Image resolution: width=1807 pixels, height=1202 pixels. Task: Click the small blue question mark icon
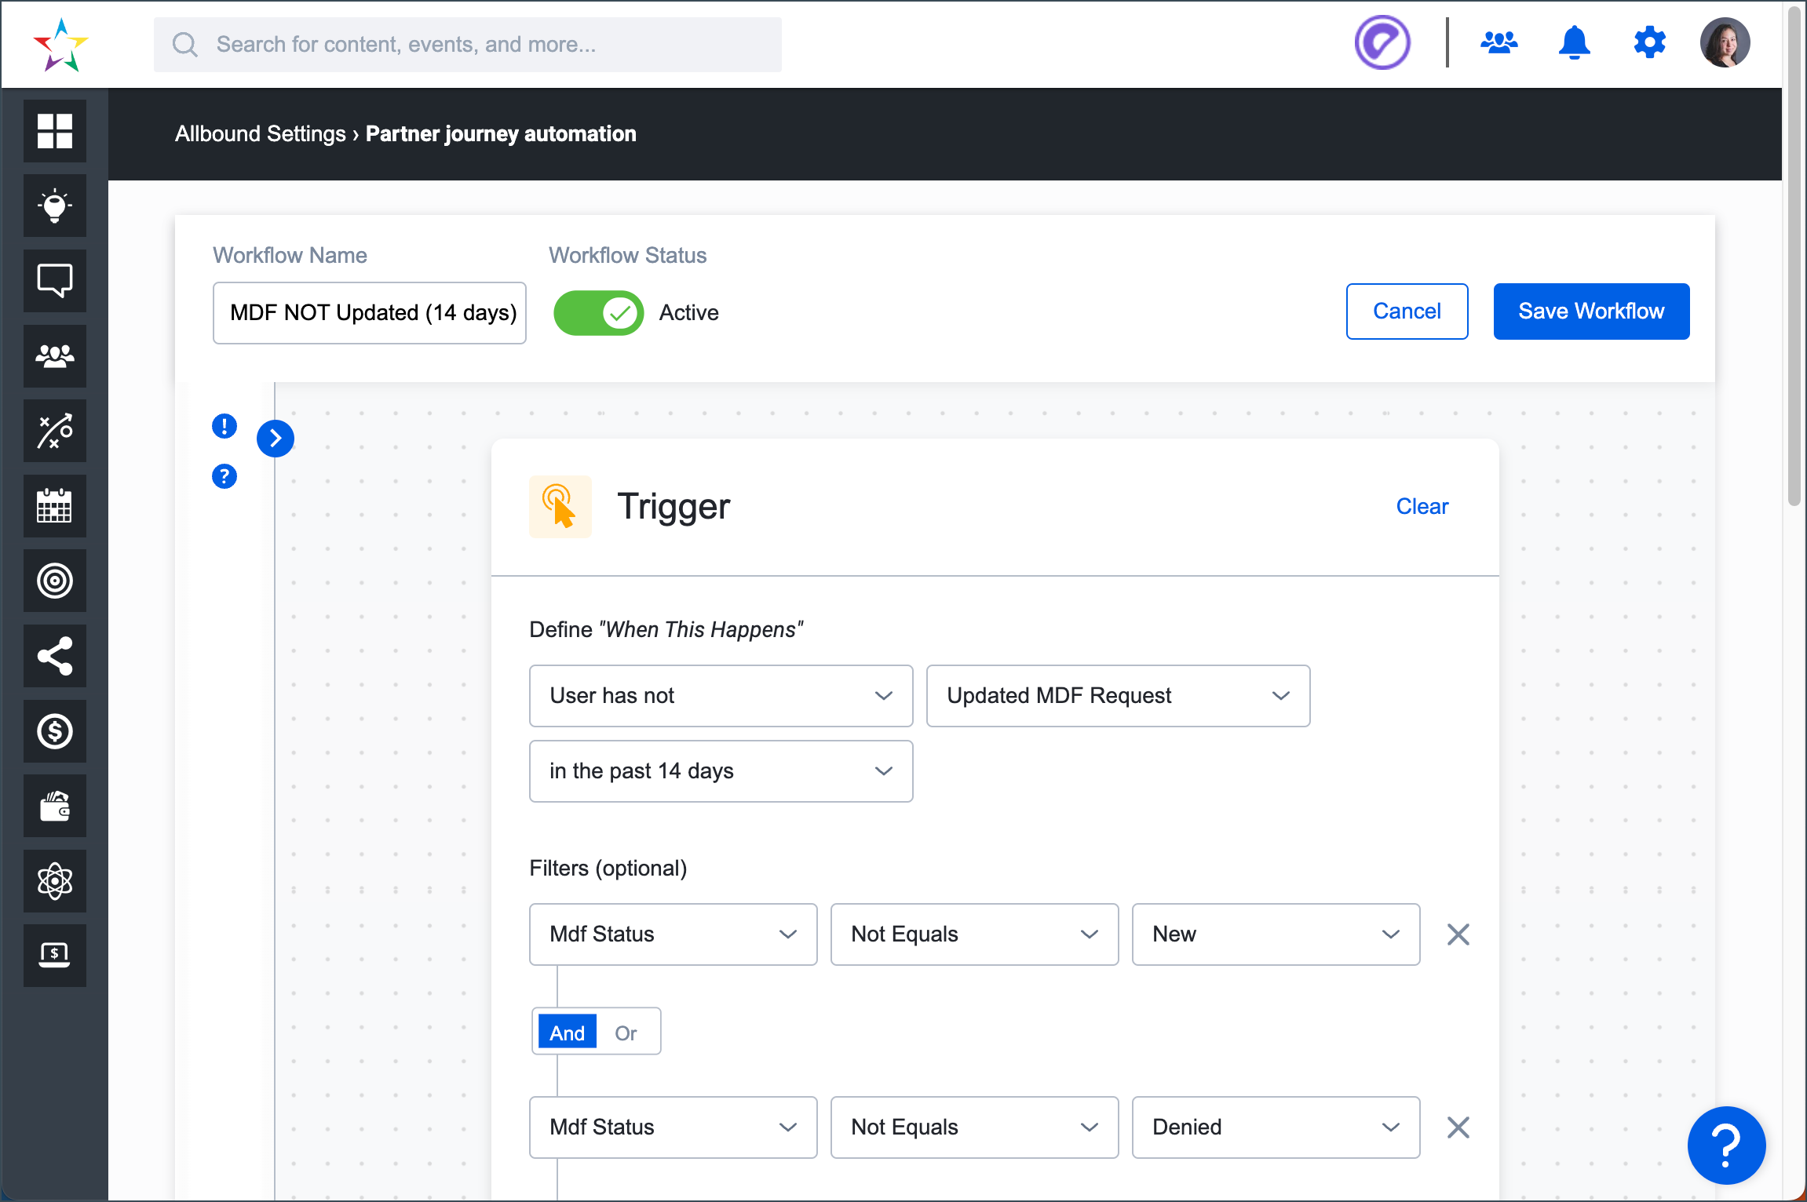point(225,476)
